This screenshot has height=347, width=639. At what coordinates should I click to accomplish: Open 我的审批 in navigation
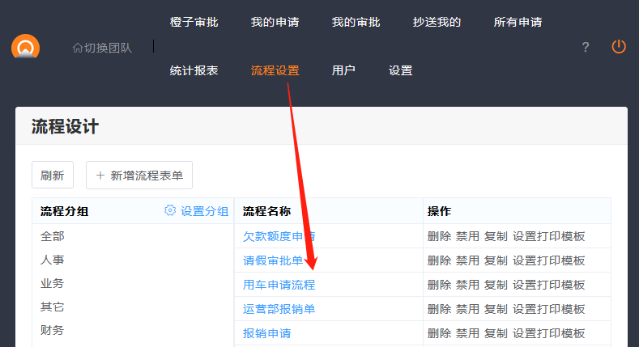(x=356, y=22)
